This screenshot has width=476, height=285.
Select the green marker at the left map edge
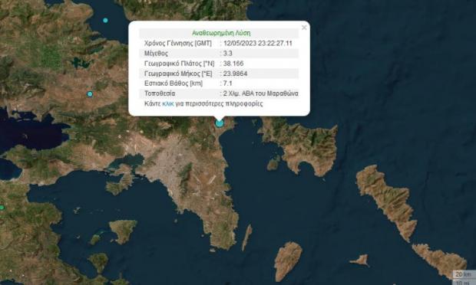[x=2, y=208]
